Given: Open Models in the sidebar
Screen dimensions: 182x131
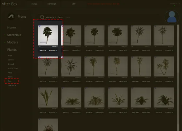Looking at the screenshot, I should pyautogui.click(x=13, y=42).
